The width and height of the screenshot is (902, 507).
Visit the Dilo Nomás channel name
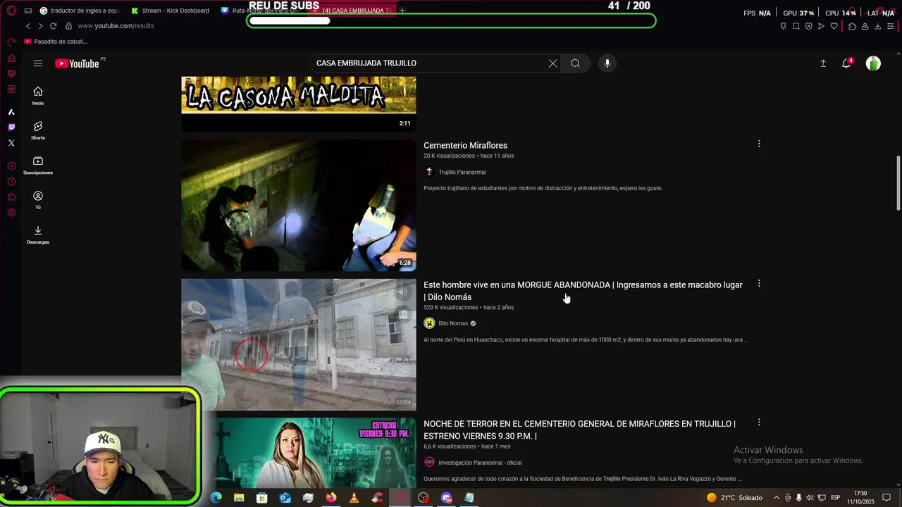(x=453, y=323)
